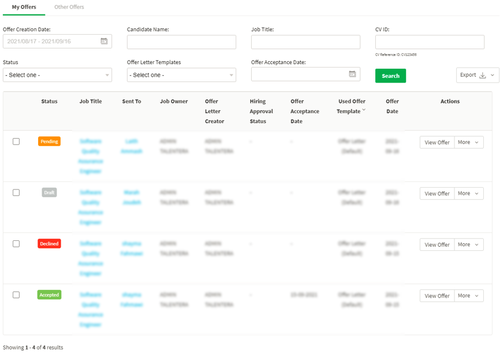Screen dimensions: 500x353
Task: Switch to the Other Offers tab
Action: click(69, 7)
